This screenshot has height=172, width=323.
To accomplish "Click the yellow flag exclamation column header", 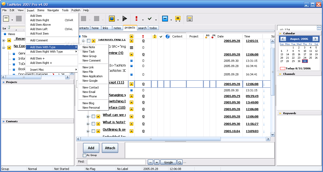I will tap(155, 36).
